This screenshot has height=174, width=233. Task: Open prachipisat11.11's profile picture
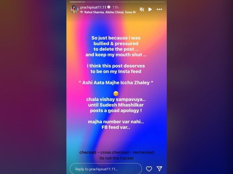pos(74,9)
